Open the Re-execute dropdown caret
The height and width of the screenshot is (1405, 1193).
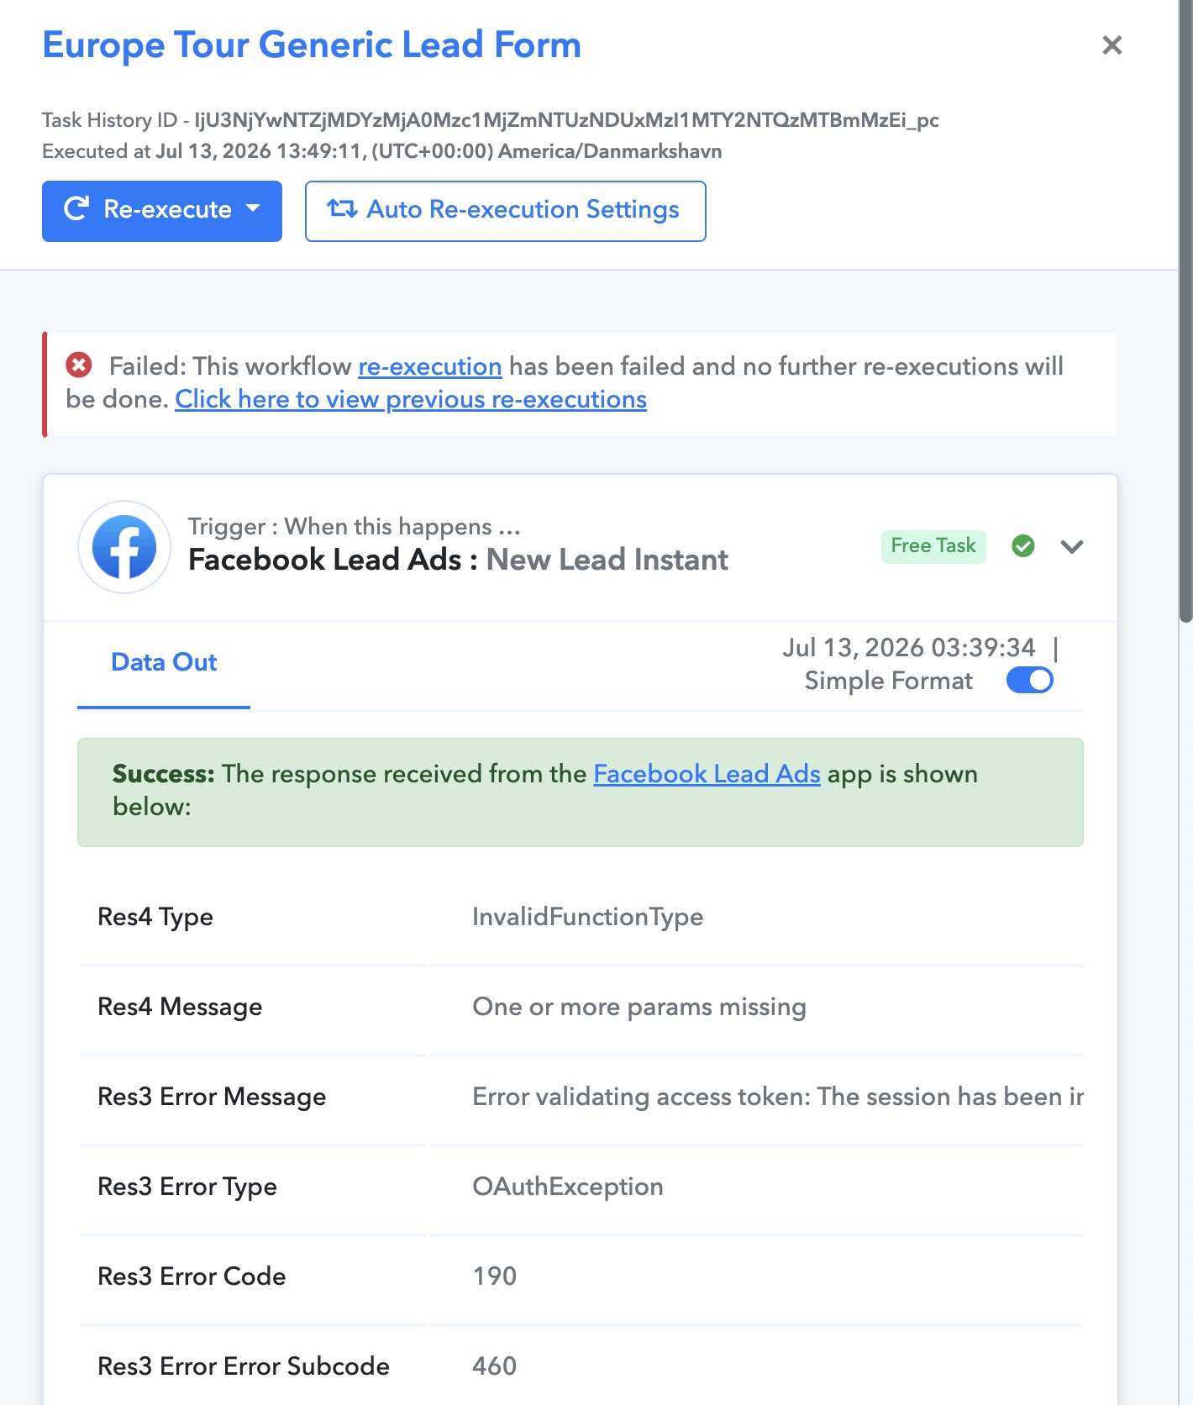click(x=253, y=208)
